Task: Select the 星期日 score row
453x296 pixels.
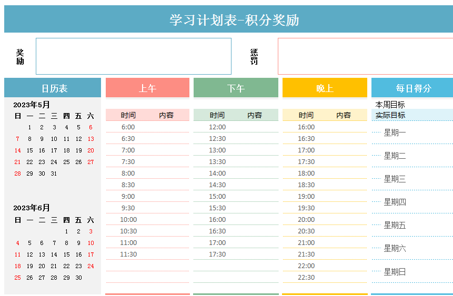Action: tap(412, 271)
